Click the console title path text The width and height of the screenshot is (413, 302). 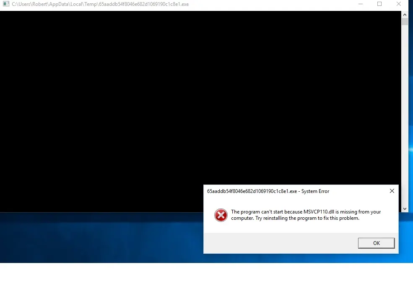pyautogui.click(x=100, y=4)
